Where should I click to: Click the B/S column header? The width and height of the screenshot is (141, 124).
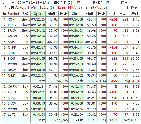click(25, 14)
